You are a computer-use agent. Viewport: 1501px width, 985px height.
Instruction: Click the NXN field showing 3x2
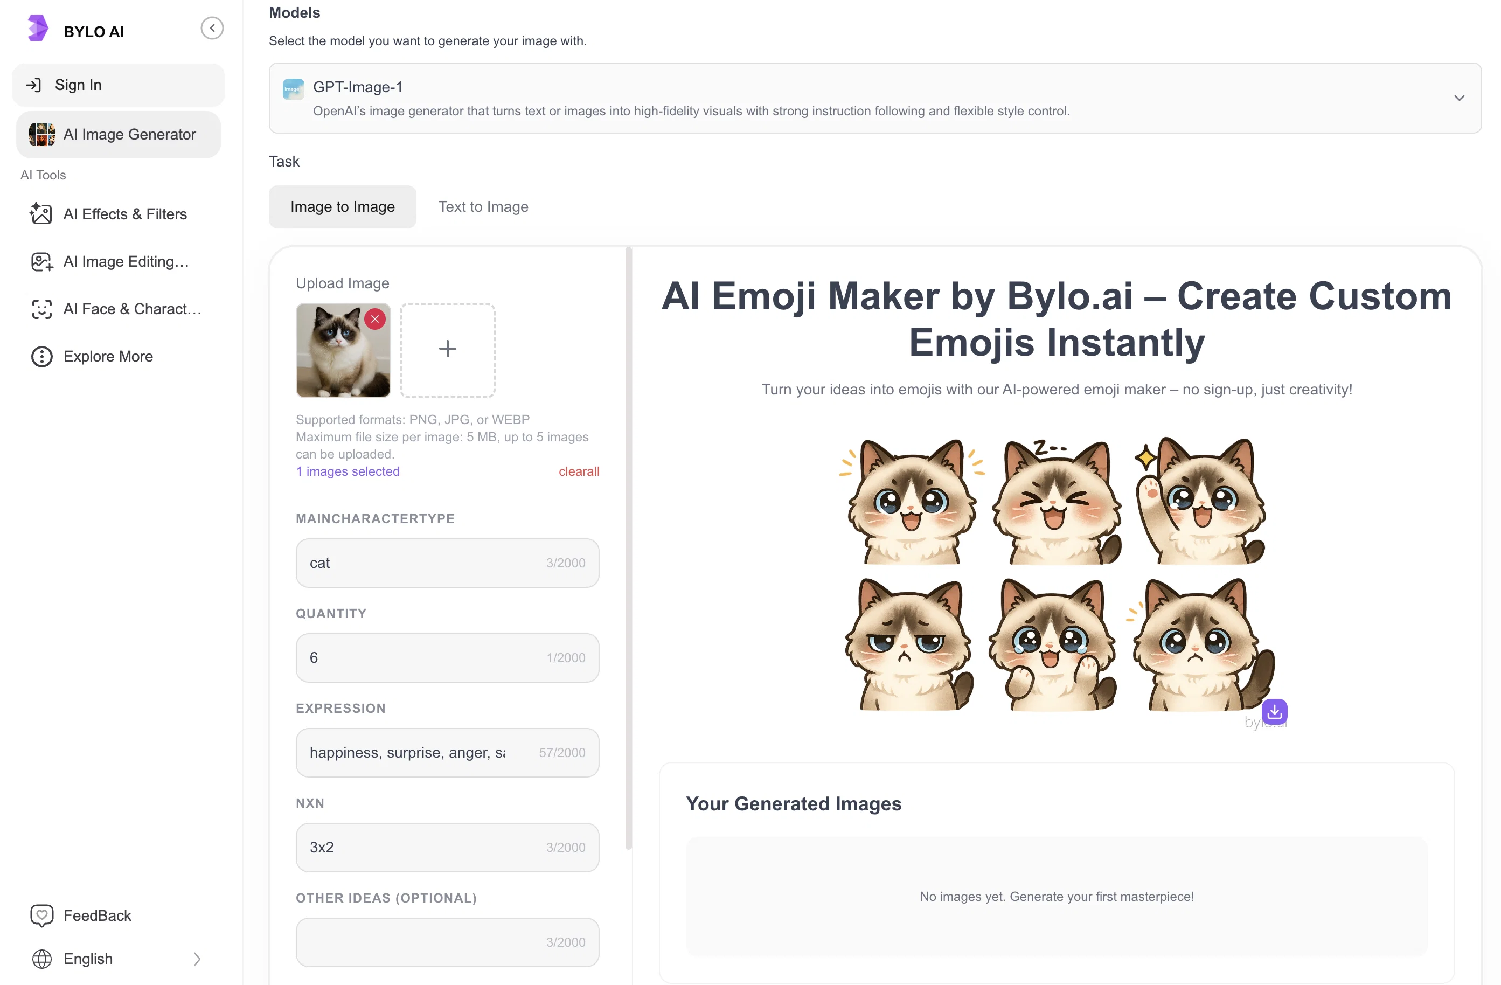pos(447,847)
